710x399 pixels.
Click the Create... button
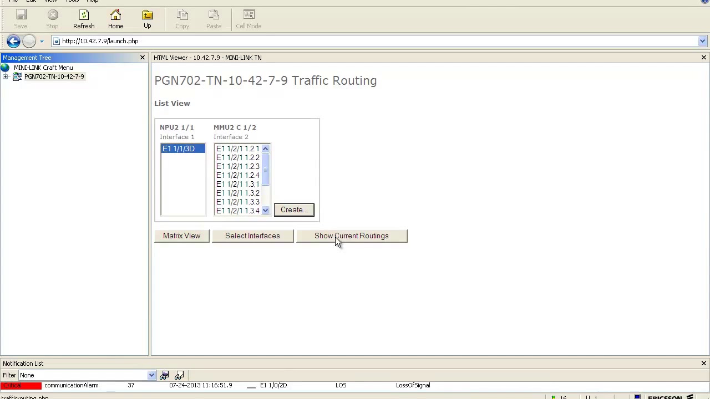click(x=294, y=210)
